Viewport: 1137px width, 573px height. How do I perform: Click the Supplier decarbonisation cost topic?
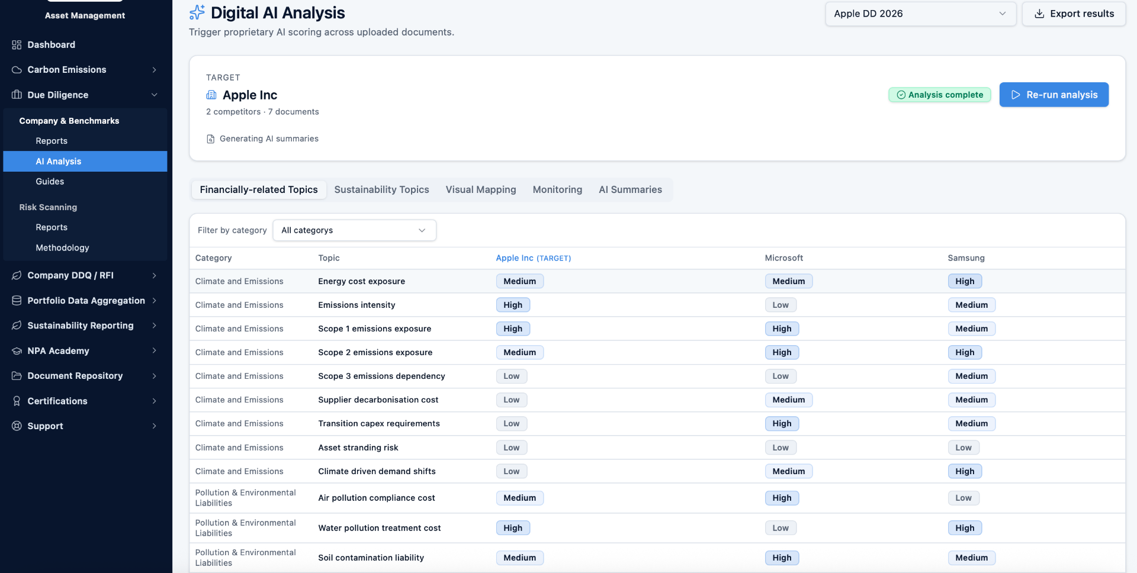click(x=378, y=400)
